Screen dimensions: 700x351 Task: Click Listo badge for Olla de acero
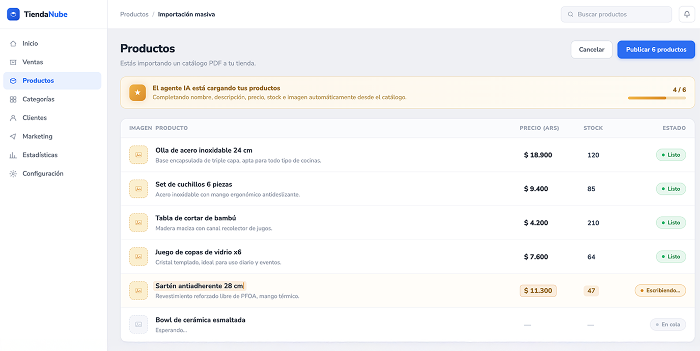(x=671, y=155)
